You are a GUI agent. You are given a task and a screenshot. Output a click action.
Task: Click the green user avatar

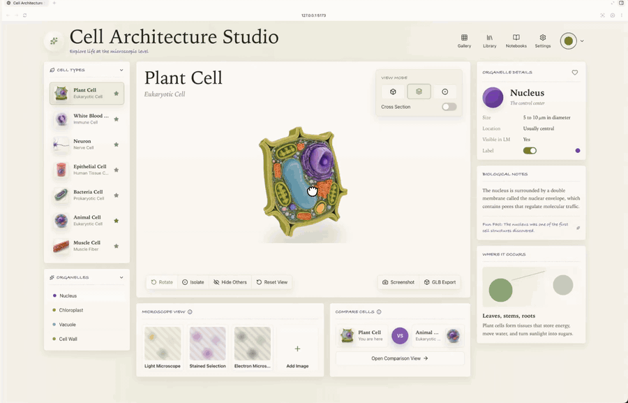[x=568, y=41]
